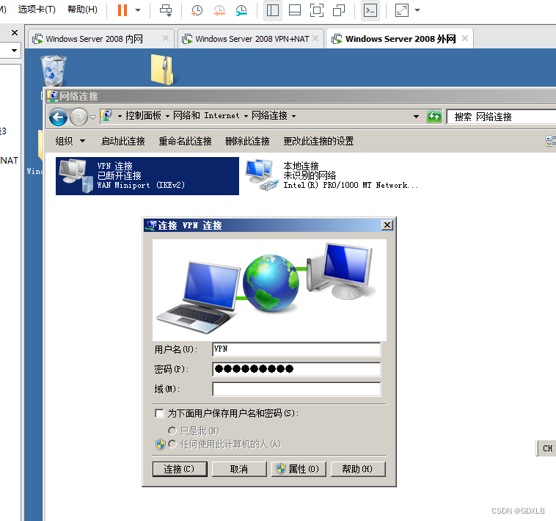Open 属性(O) connection properties

(x=299, y=469)
